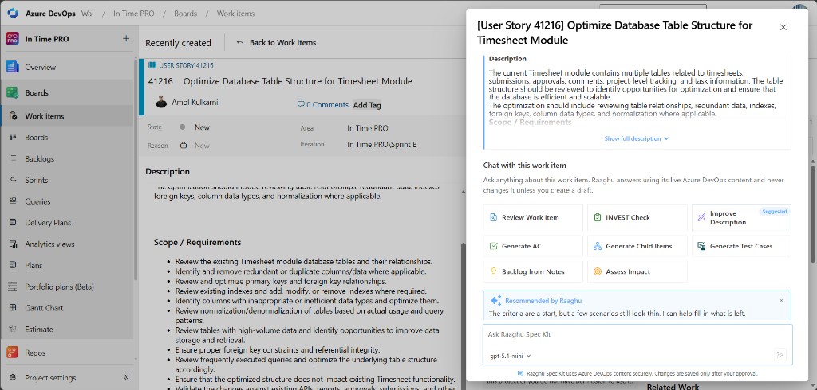Click the Ask Raaghu Spec Kit input

(x=637, y=335)
